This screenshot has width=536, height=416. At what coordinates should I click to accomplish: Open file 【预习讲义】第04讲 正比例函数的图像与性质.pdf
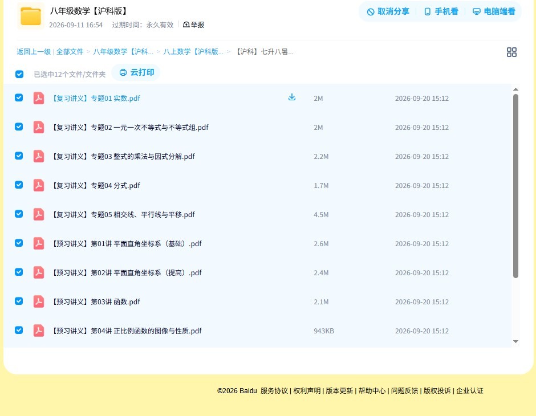click(127, 331)
